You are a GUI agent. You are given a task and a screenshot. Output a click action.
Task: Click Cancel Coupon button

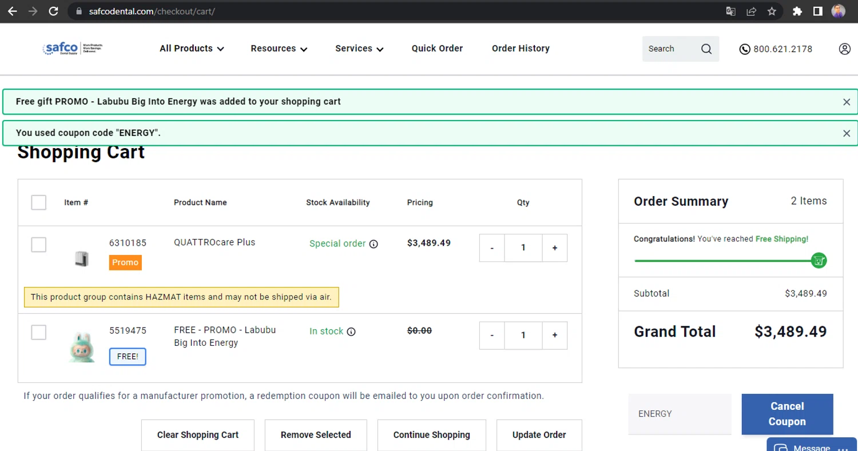(787, 414)
